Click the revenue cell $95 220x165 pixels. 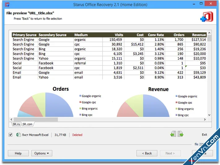pyautogui.click(x=203, y=63)
